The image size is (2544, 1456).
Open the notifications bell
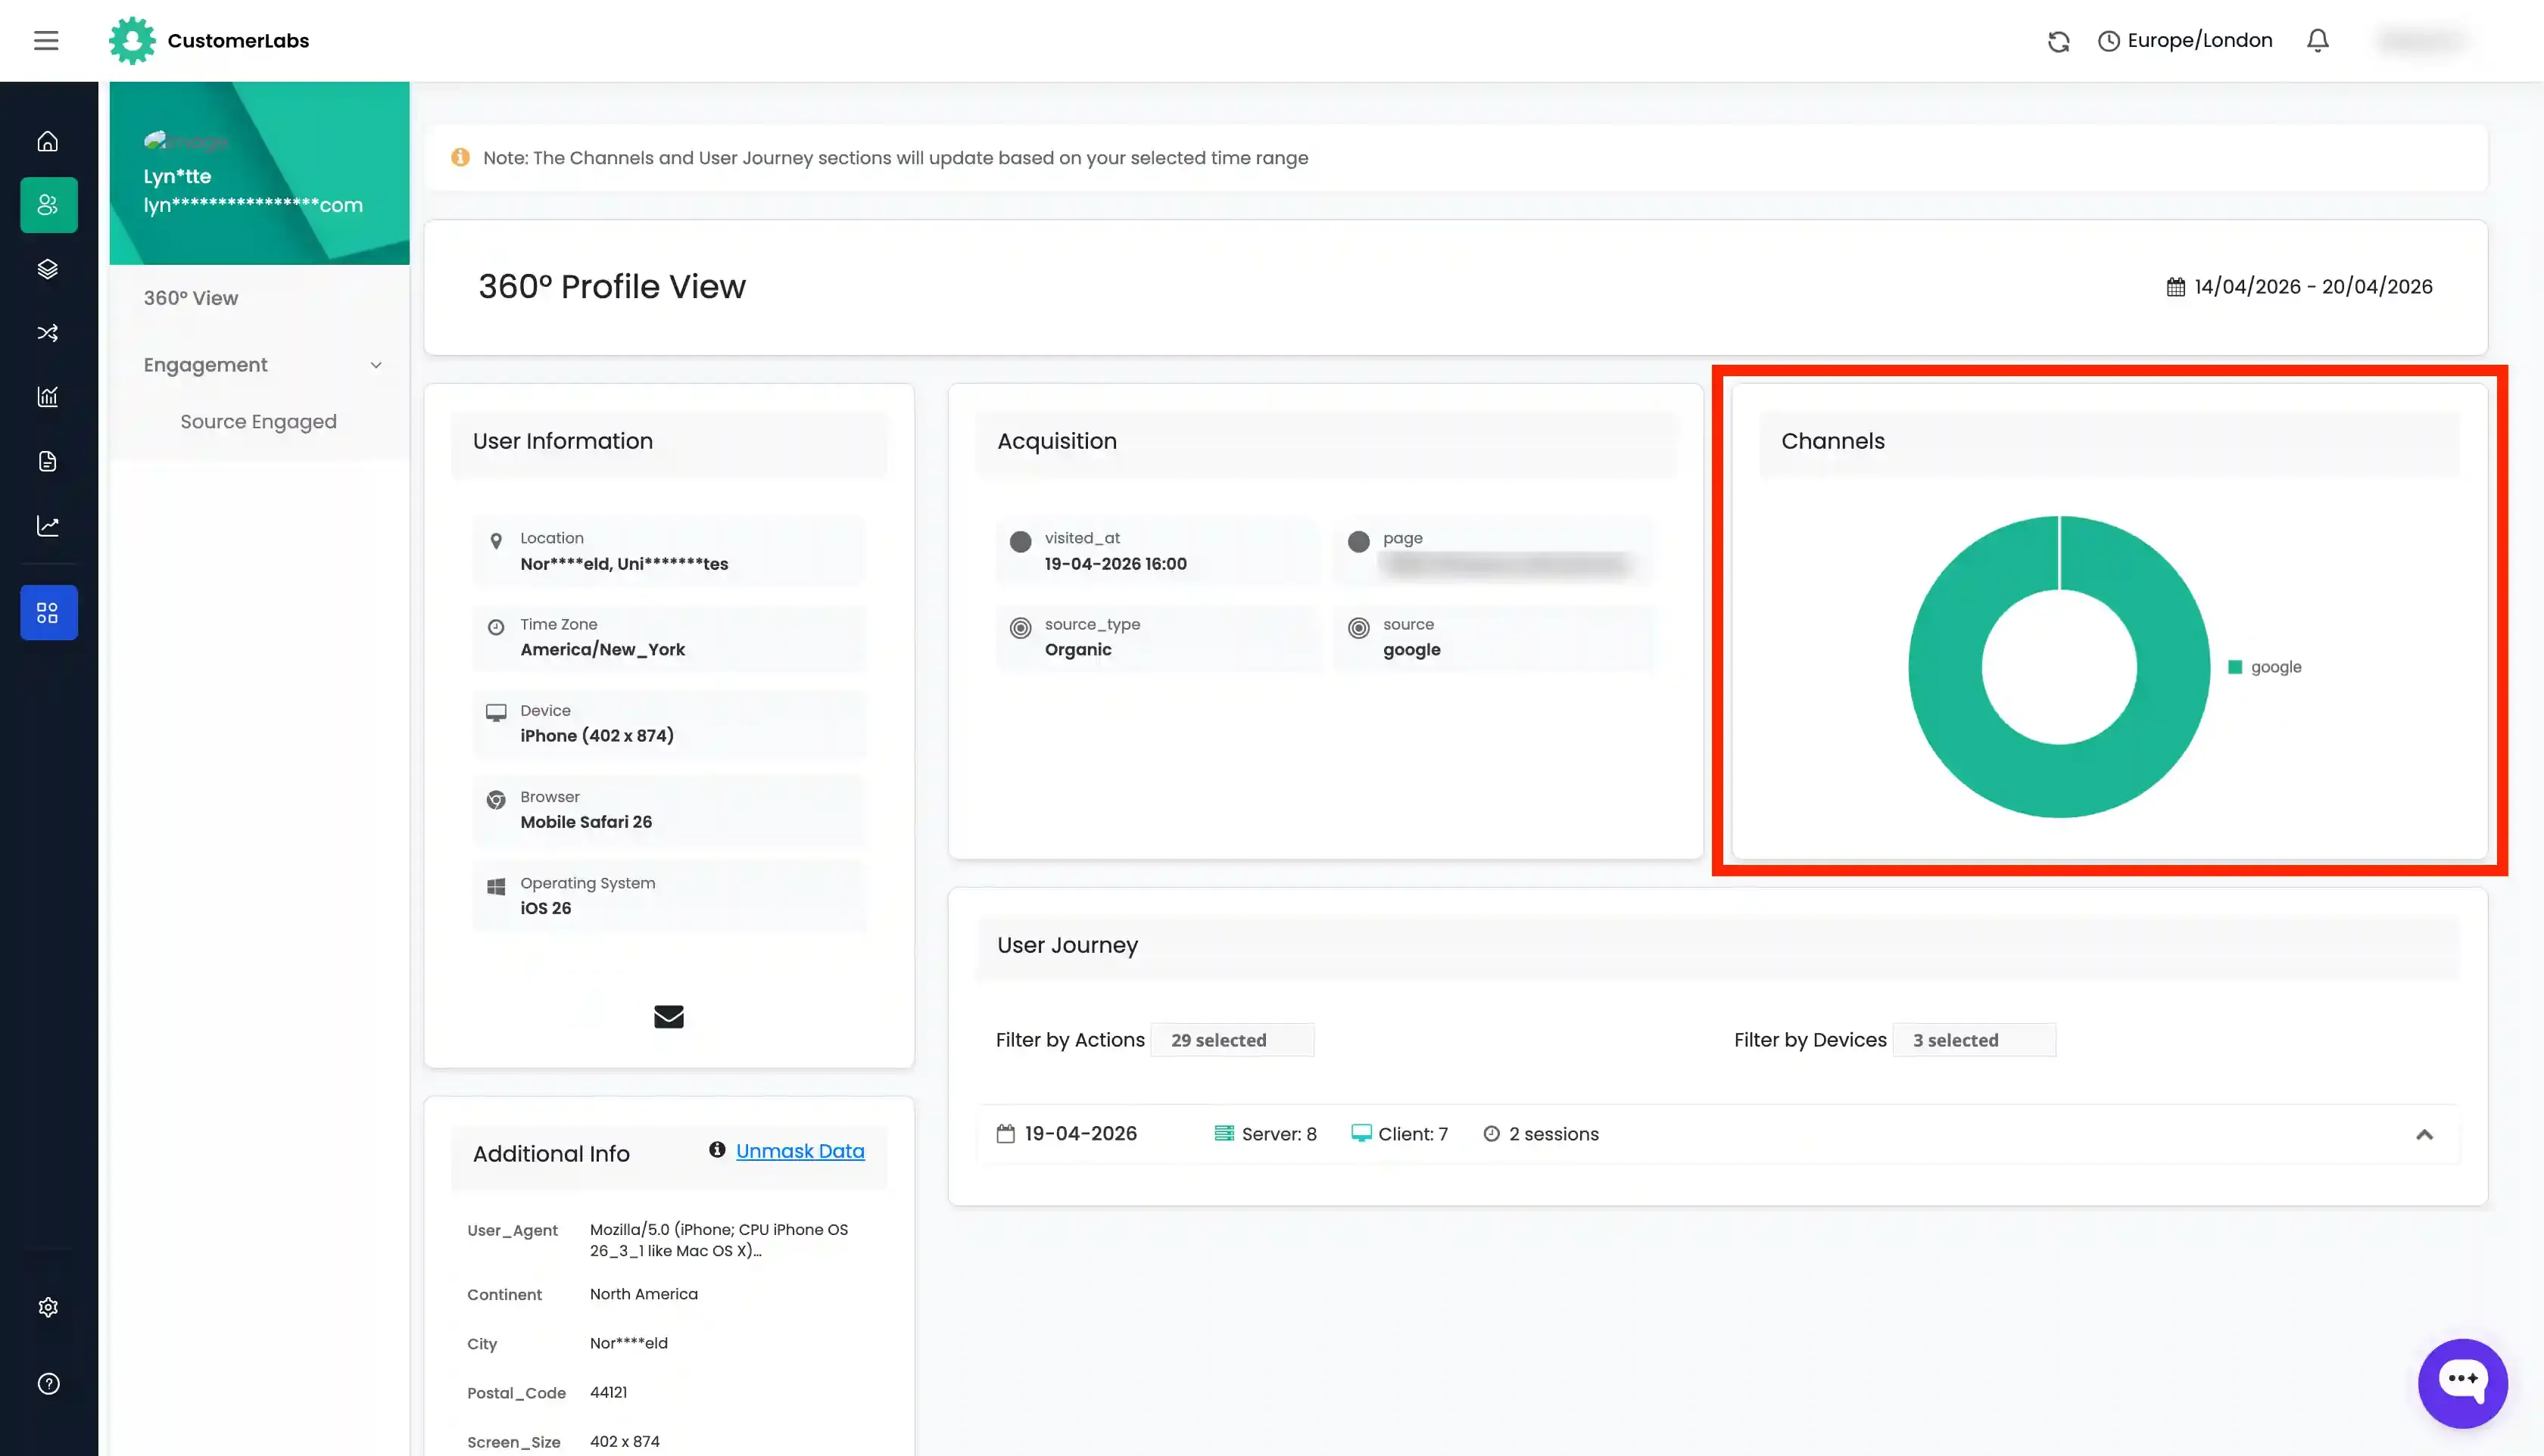(x=2317, y=41)
